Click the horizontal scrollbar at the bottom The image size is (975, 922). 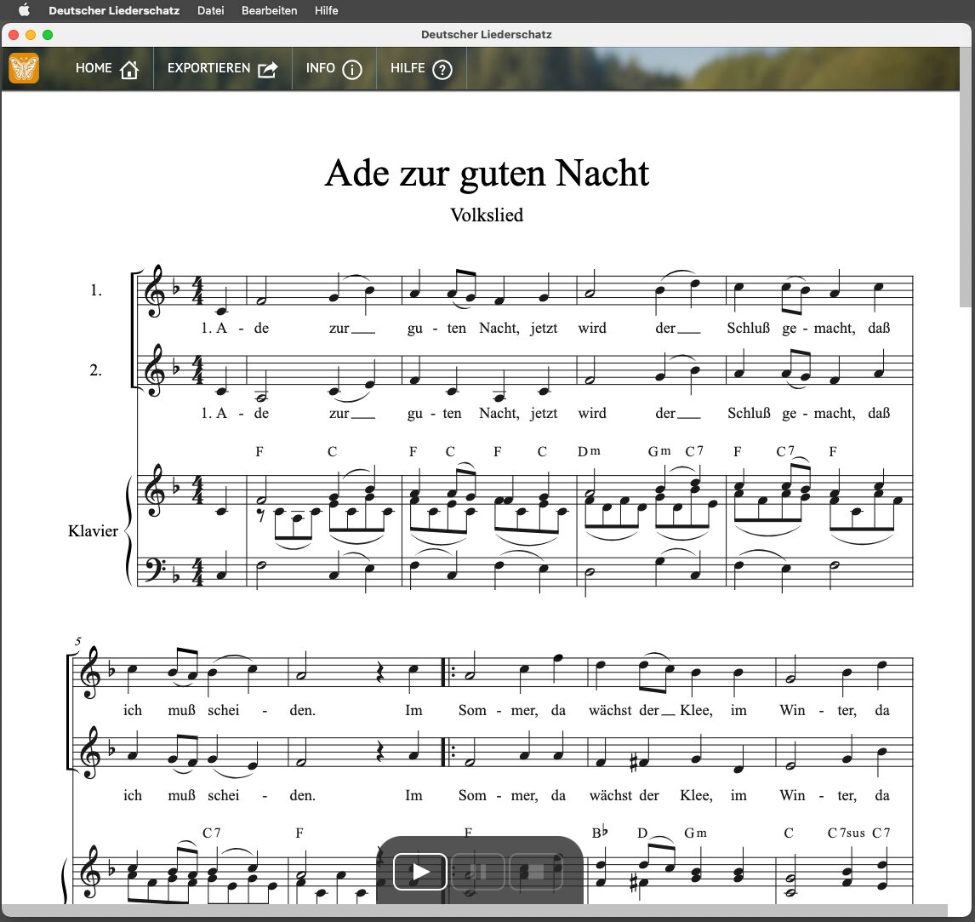[x=476, y=910]
